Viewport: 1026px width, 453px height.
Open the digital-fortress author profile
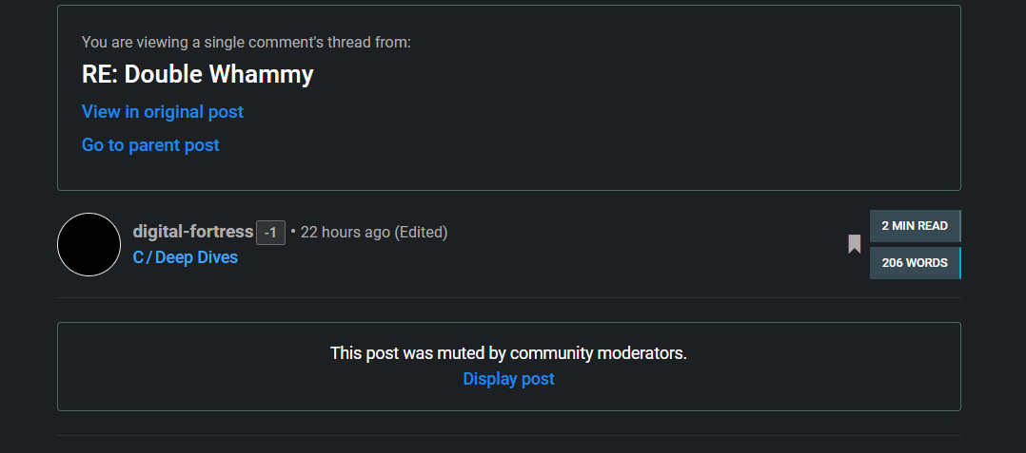tap(193, 232)
